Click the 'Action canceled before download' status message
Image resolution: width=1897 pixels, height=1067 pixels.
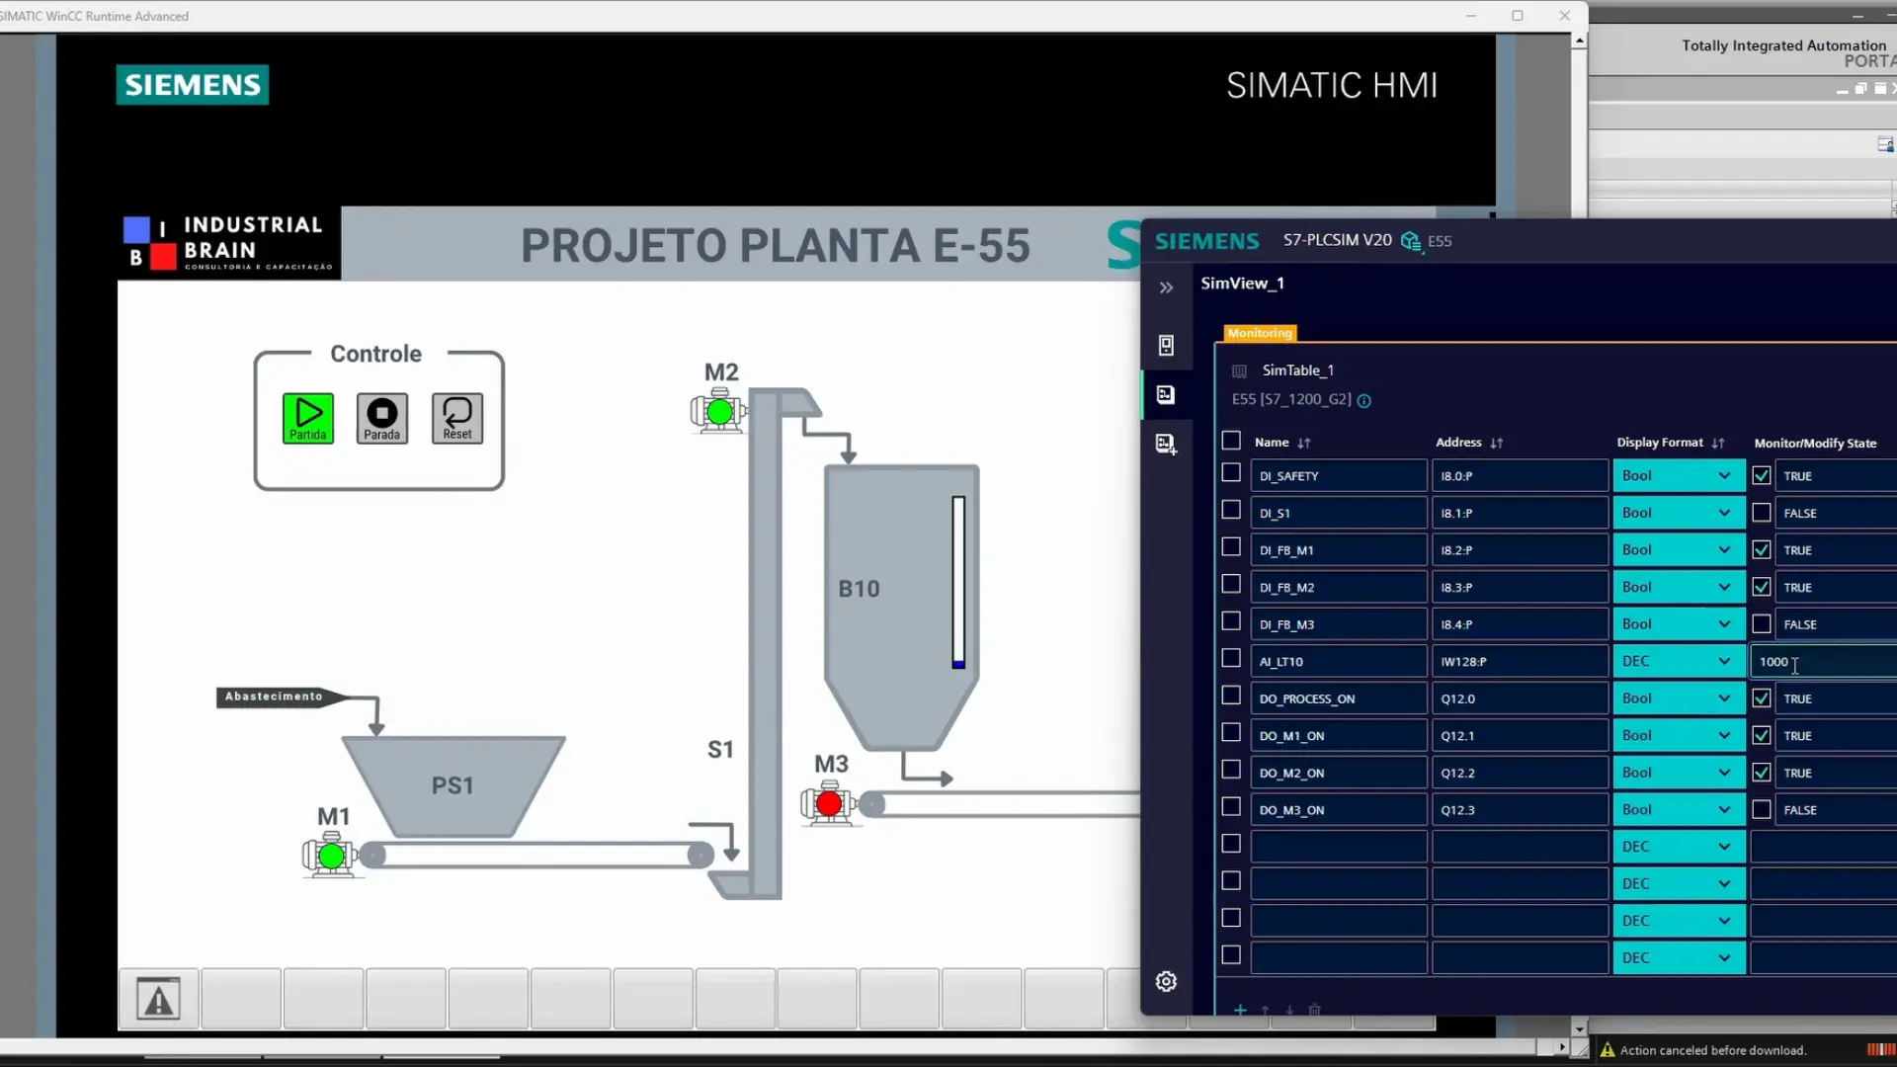tap(1712, 1050)
